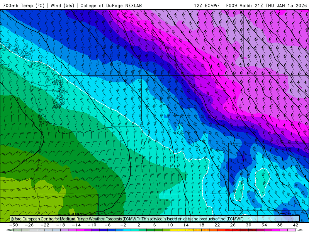Click the "22" color scale label
309x232 pixels.
click(217, 225)
